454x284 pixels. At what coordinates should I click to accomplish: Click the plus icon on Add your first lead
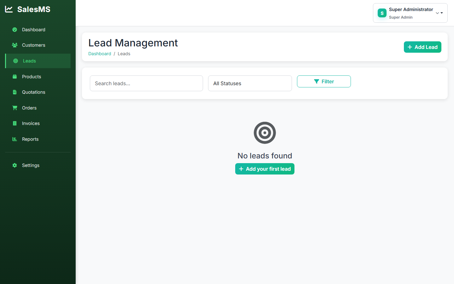[x=241, y=169]
